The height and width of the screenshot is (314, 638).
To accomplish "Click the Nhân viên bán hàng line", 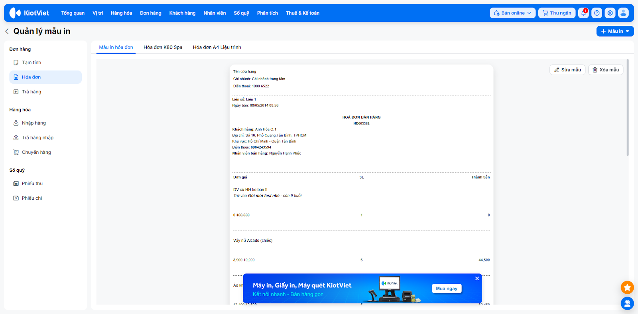I will [x=267, y=153].
